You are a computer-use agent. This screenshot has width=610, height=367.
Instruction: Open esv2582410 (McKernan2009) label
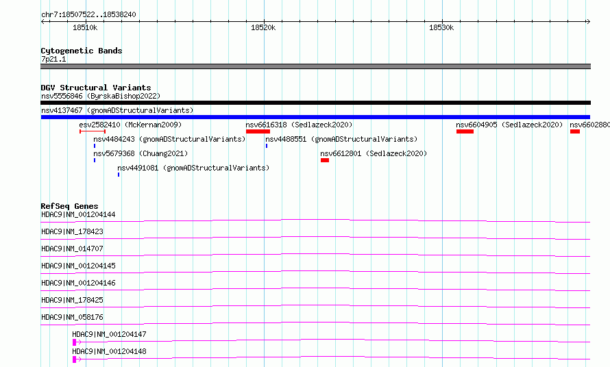click(130, 125)
